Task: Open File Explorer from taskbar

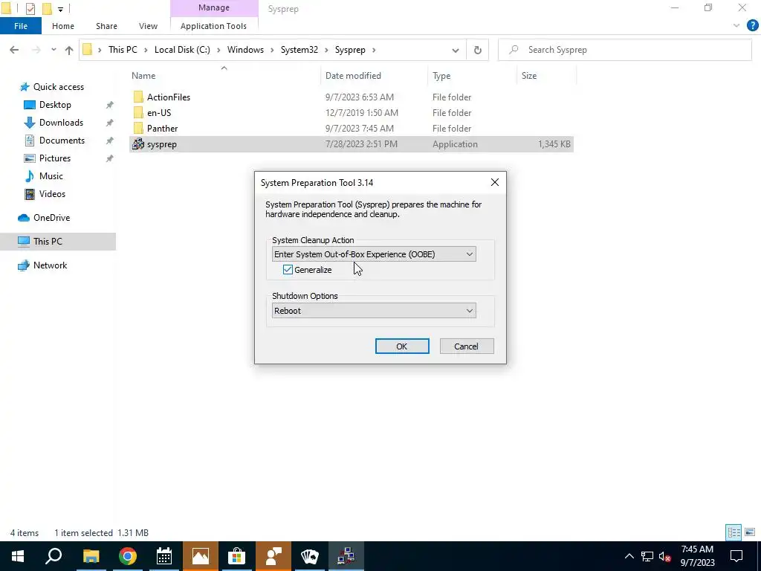Action: pos(91,556)
